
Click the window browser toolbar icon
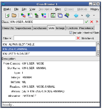(x=60, y=15)
